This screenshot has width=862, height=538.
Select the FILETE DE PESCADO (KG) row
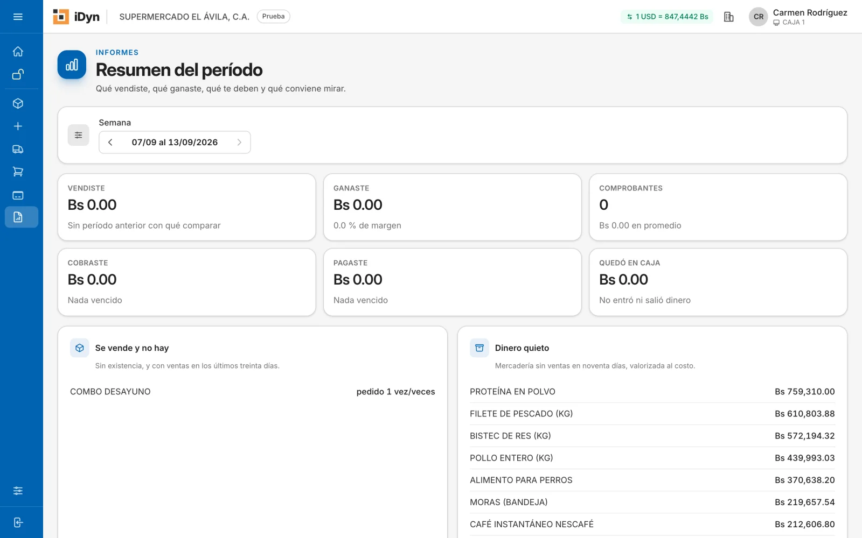[x=652, y=414]
